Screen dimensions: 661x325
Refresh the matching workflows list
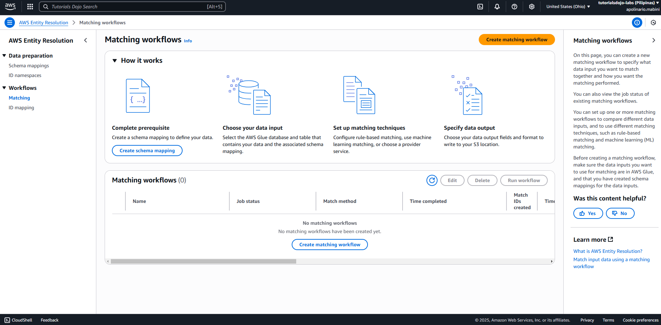(432, 180)
